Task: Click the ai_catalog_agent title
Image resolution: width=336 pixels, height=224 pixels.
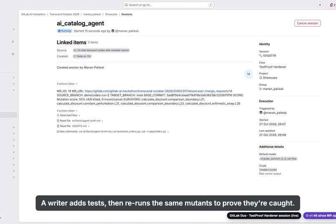Action: click(80, 23)
